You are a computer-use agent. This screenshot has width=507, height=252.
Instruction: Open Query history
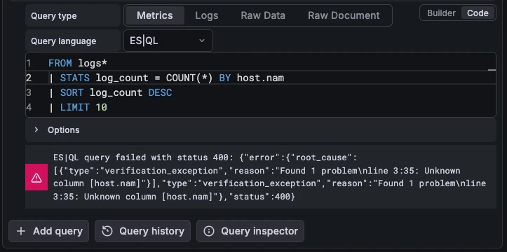(x=142, y=231)
